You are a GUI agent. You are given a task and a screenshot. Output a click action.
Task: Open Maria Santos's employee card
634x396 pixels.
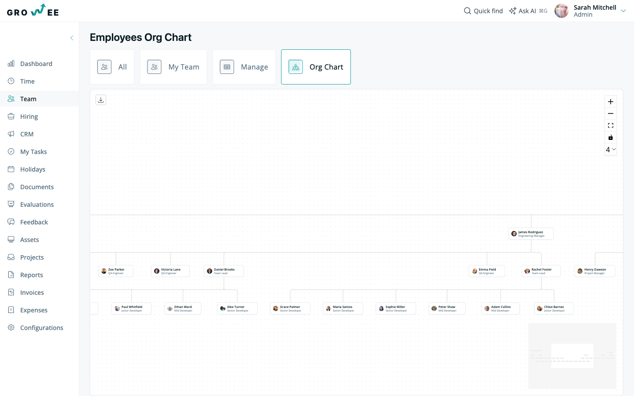343,308
